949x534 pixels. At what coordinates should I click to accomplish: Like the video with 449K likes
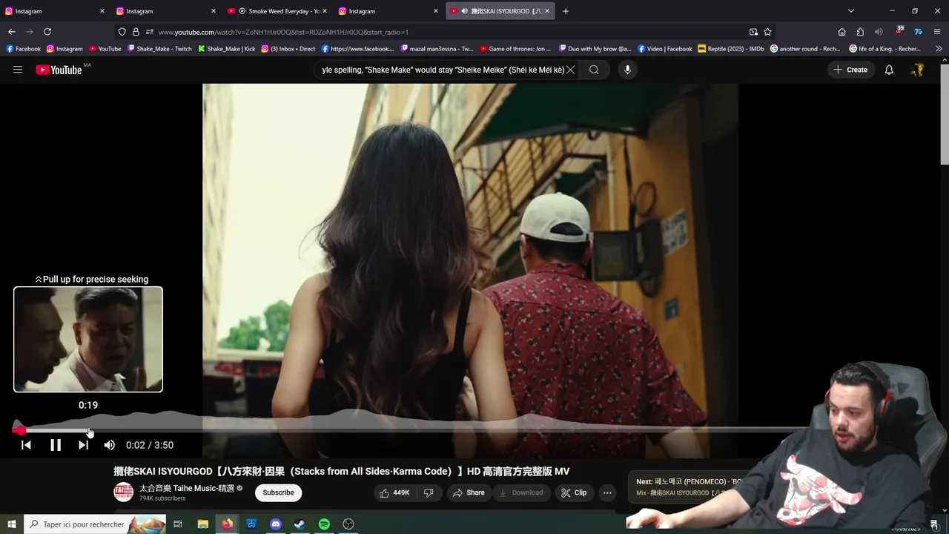click(394, 492)
